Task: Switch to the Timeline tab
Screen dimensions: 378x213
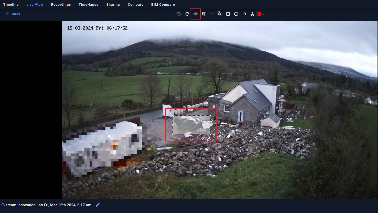Action: point(11,4)
